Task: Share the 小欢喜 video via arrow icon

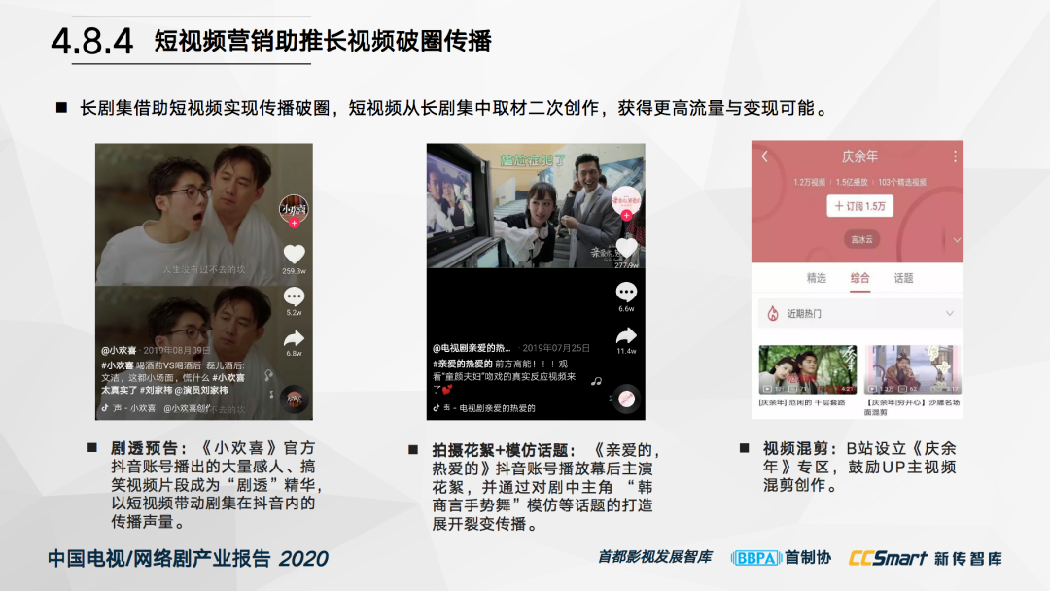Action: pyautogui.click(x=294, y=338)
